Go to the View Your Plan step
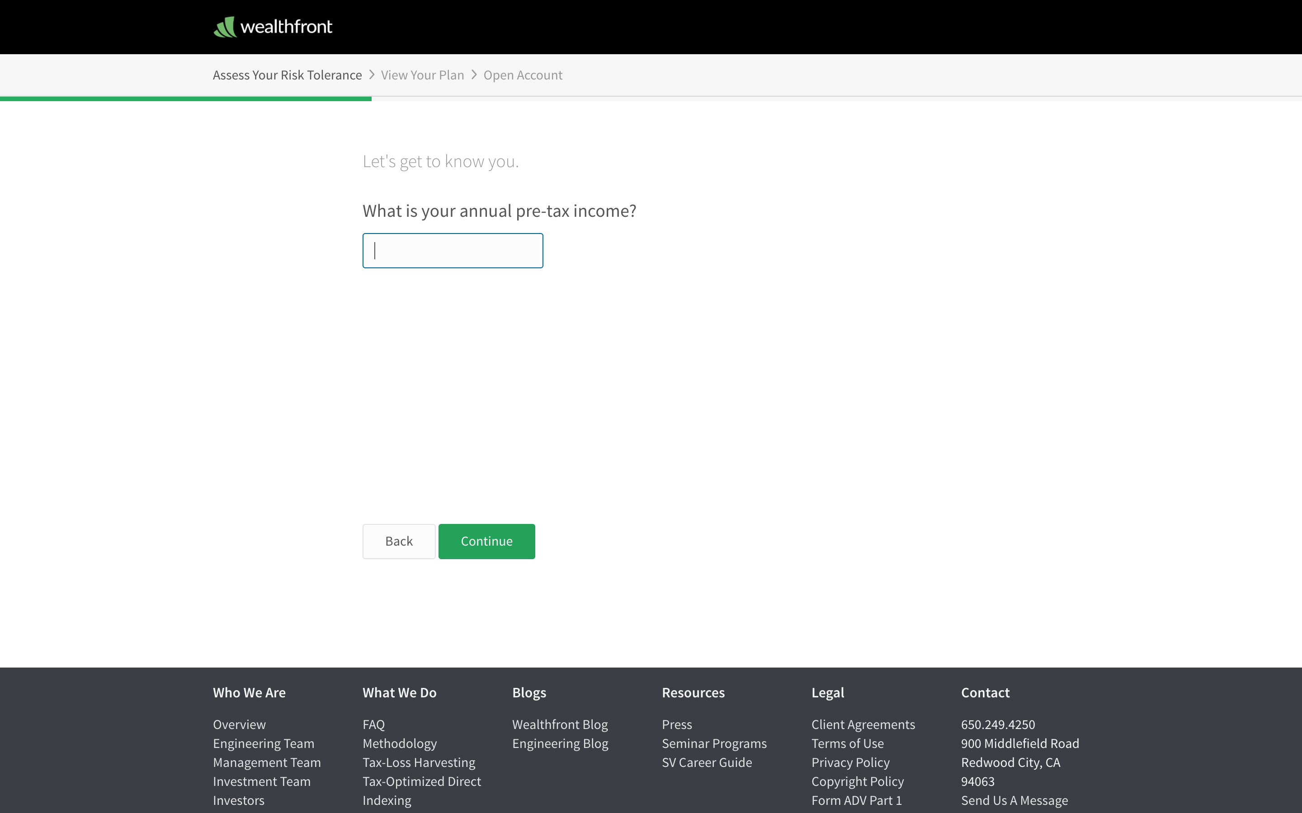The image size is (1302, 813). pos(422,75)
